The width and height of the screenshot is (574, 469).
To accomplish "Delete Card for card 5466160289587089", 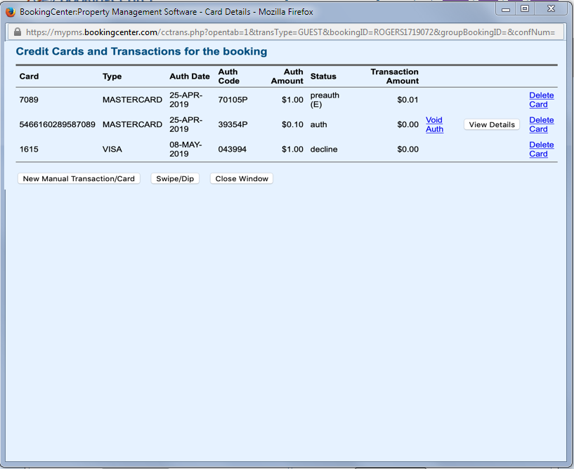I will (542, 125).
